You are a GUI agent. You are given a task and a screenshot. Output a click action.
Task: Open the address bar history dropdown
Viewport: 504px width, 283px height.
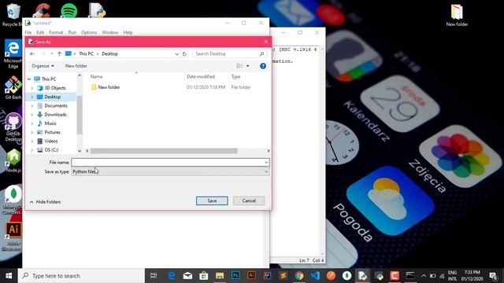(176, 54)
